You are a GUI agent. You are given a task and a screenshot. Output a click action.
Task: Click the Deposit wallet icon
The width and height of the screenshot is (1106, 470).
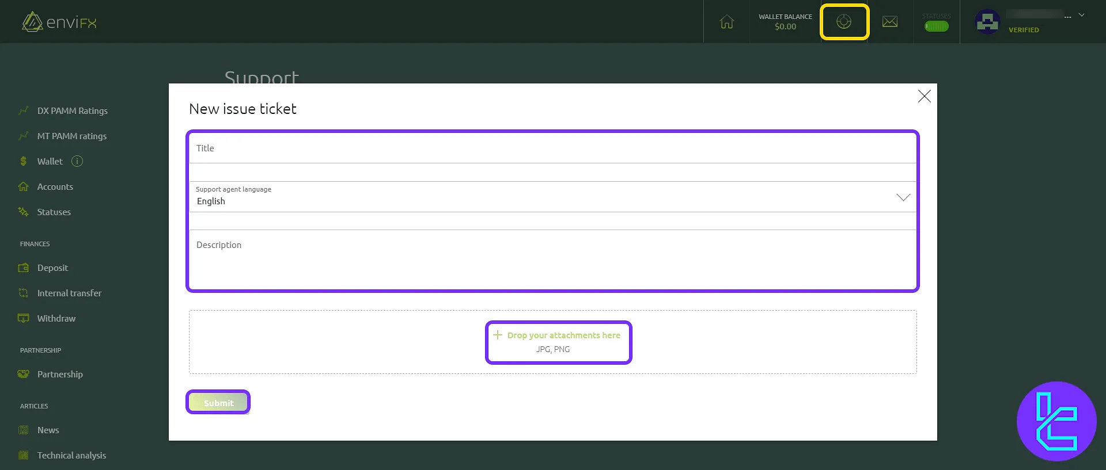click(23, 268)
